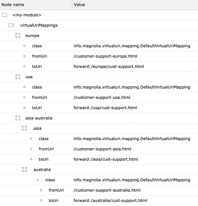Click the value forward:/usa/cust-support.html
This screenshot has width=198, height=206.
click(x=105, y=108)
